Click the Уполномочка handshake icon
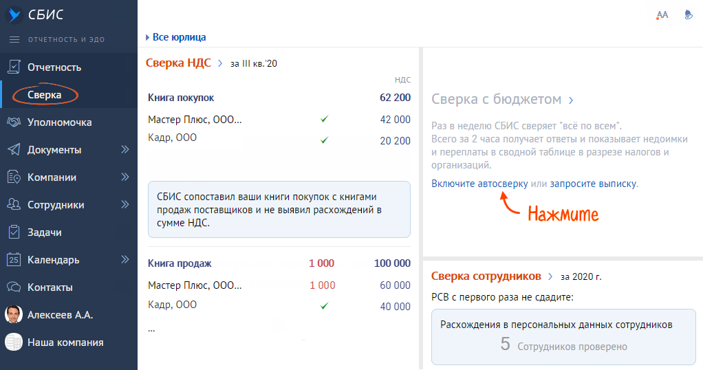Screen dimensions: 703x370 point(14,122)
